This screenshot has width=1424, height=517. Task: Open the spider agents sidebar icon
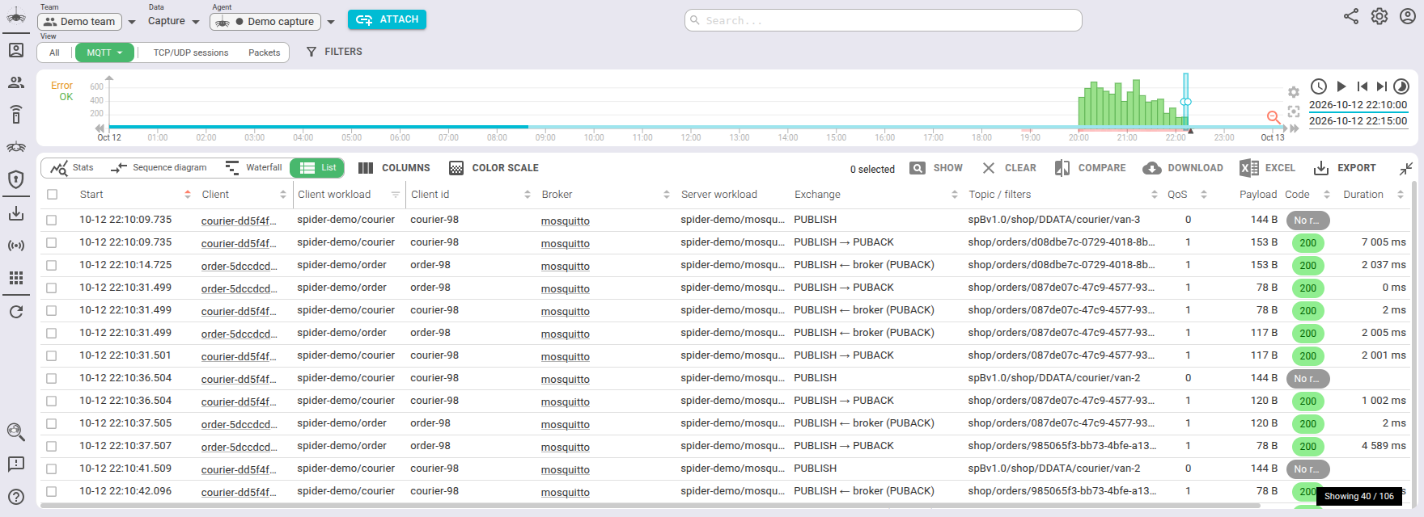point(16,147)
